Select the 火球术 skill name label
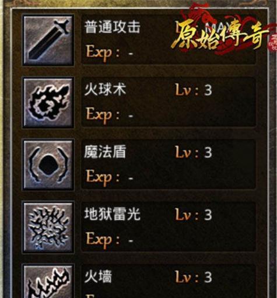Image resolution: width=277 pixels, height=298 pixels. pos(105,89)
